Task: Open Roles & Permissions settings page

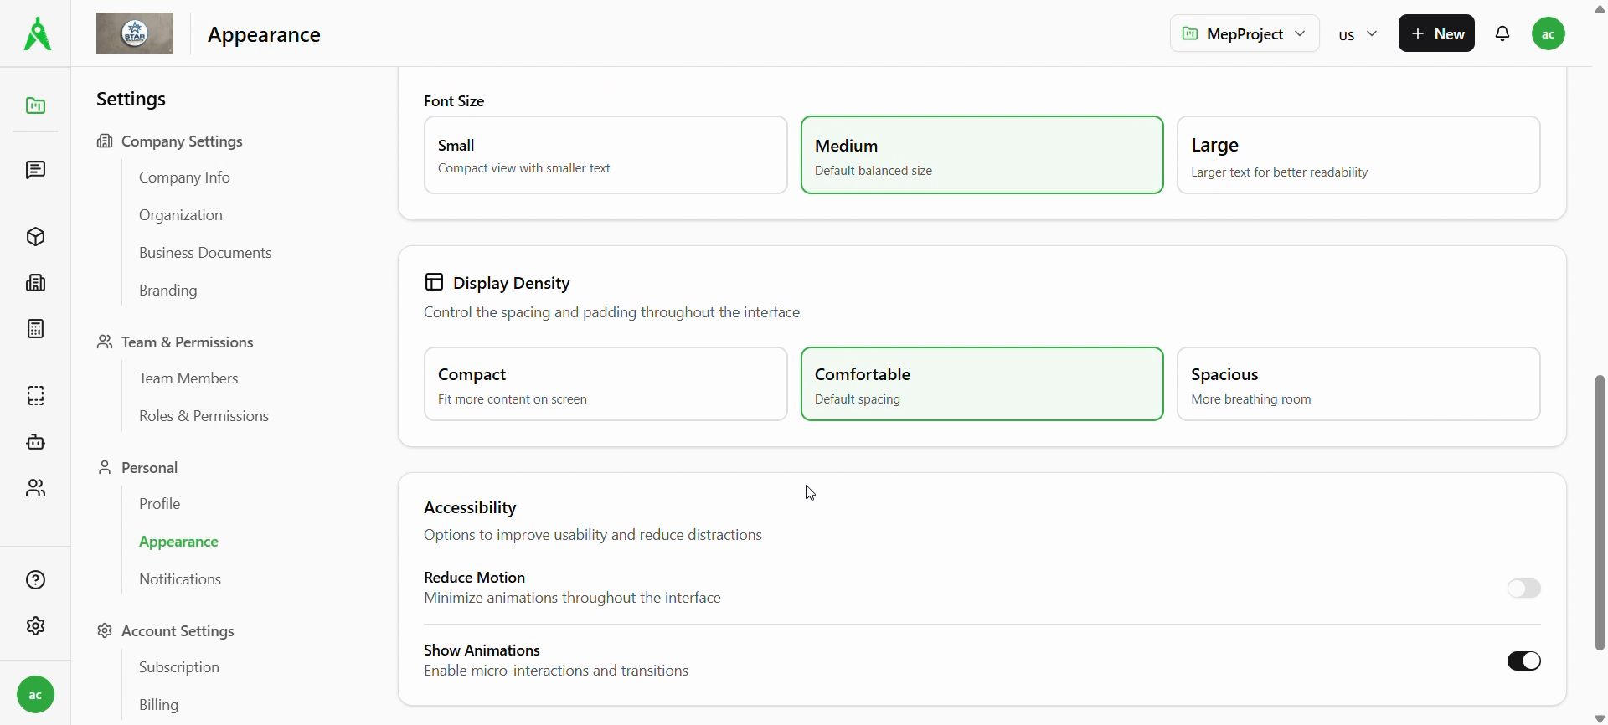Action: [204, 416]
